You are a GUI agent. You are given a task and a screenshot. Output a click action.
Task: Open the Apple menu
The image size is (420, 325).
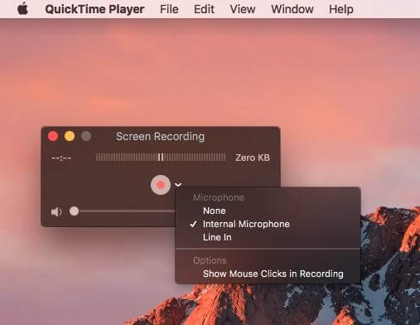click(x=23, y=9)
